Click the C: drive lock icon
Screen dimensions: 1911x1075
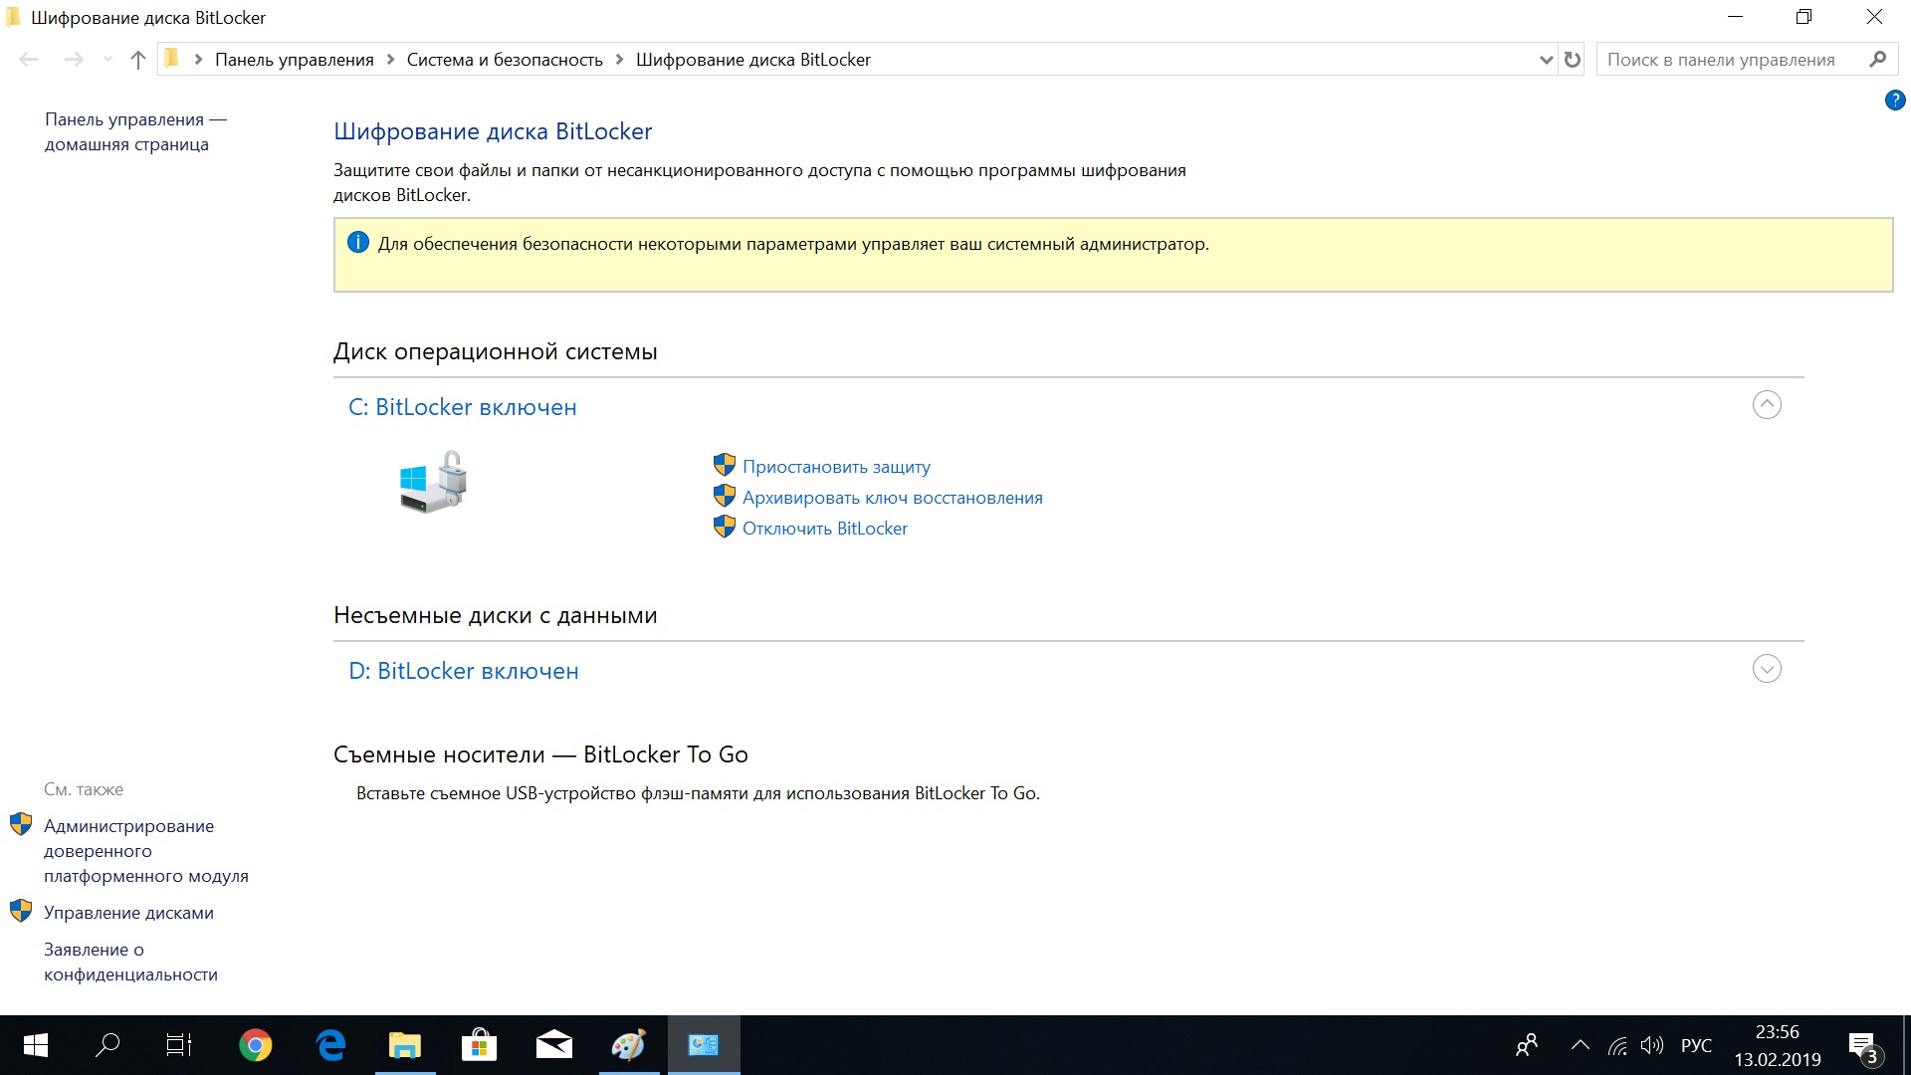[434, 482]
